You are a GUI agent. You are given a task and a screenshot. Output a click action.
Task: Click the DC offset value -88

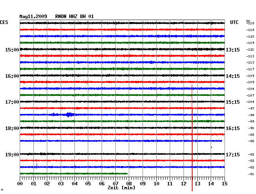point(251,135)
